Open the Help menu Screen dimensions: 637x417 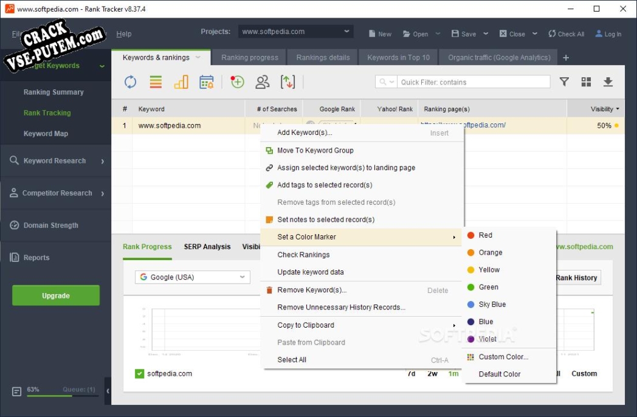(x=124, y=34)
